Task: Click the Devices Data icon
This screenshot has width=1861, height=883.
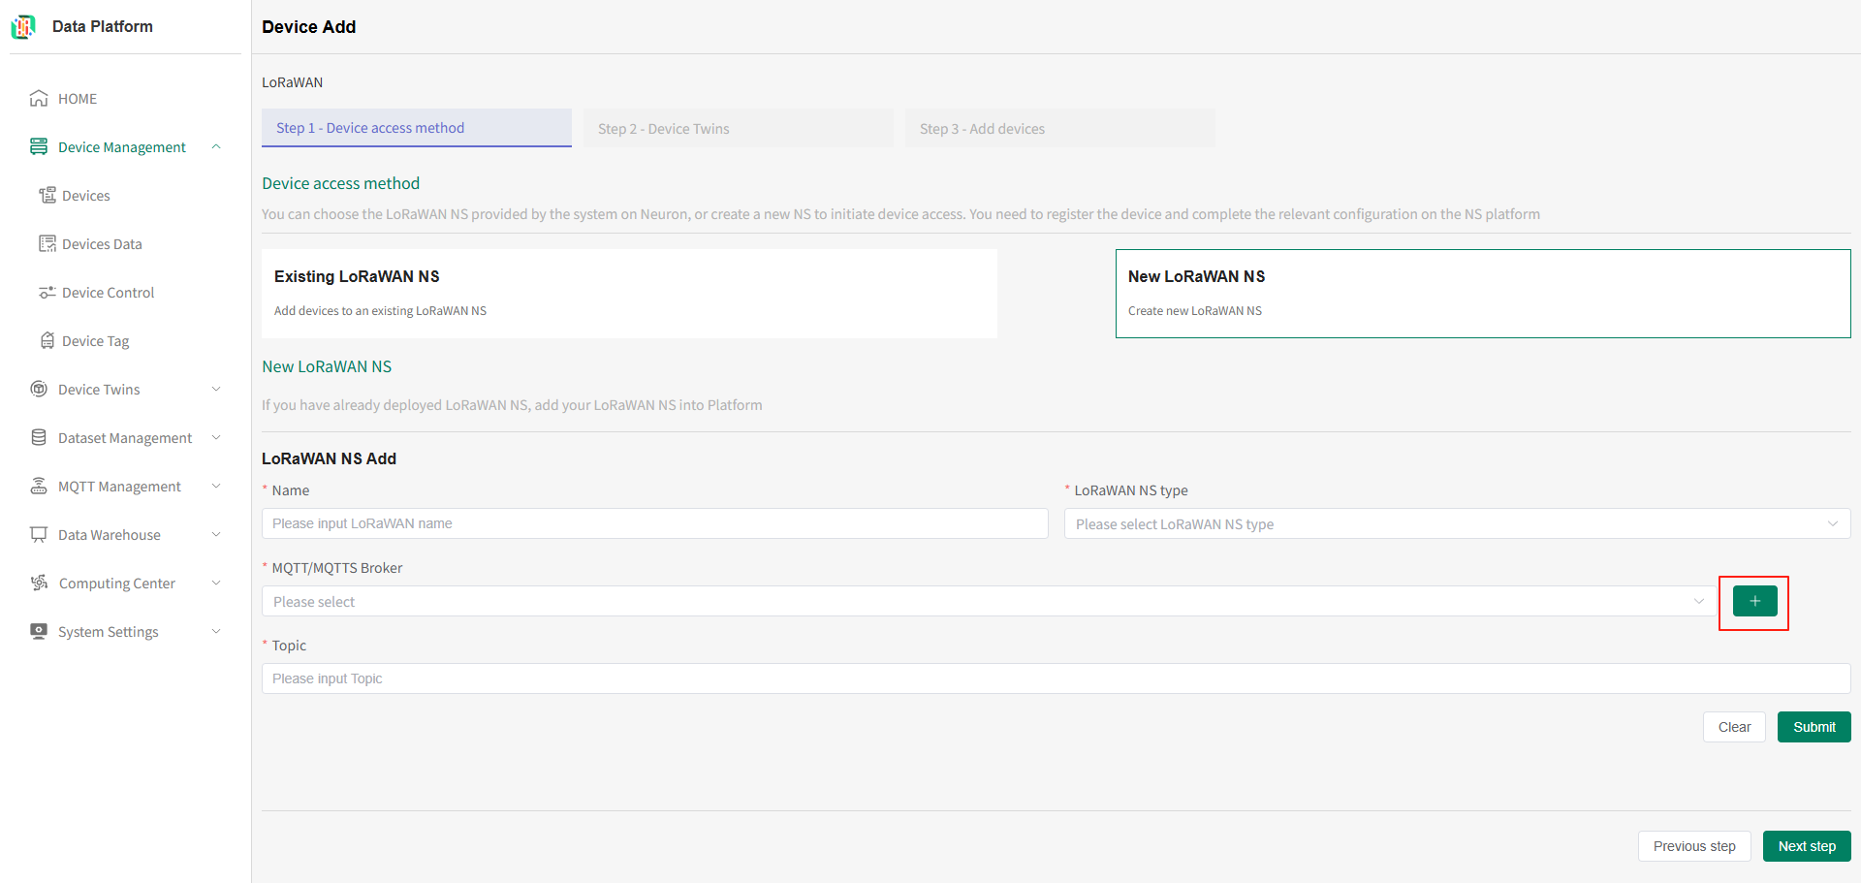Action: tap(47, 244)
